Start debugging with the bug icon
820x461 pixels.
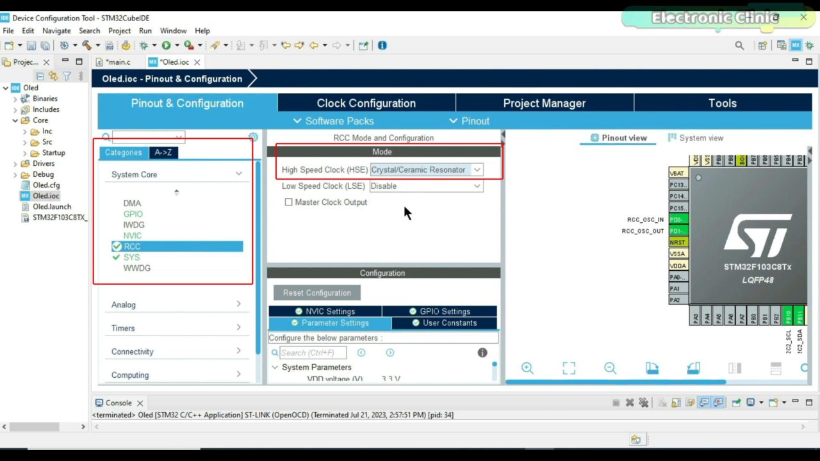click(143, 45)
